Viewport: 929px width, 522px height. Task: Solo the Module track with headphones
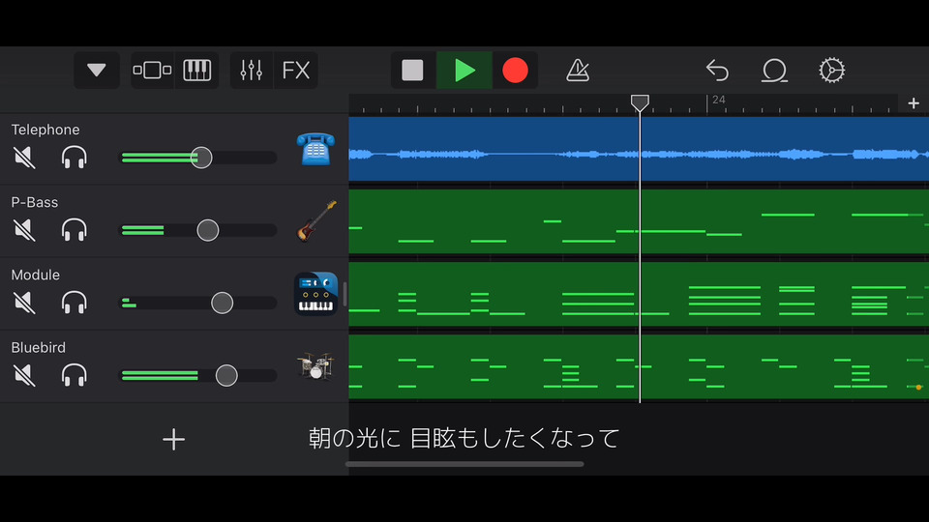[x=75, y=303]
